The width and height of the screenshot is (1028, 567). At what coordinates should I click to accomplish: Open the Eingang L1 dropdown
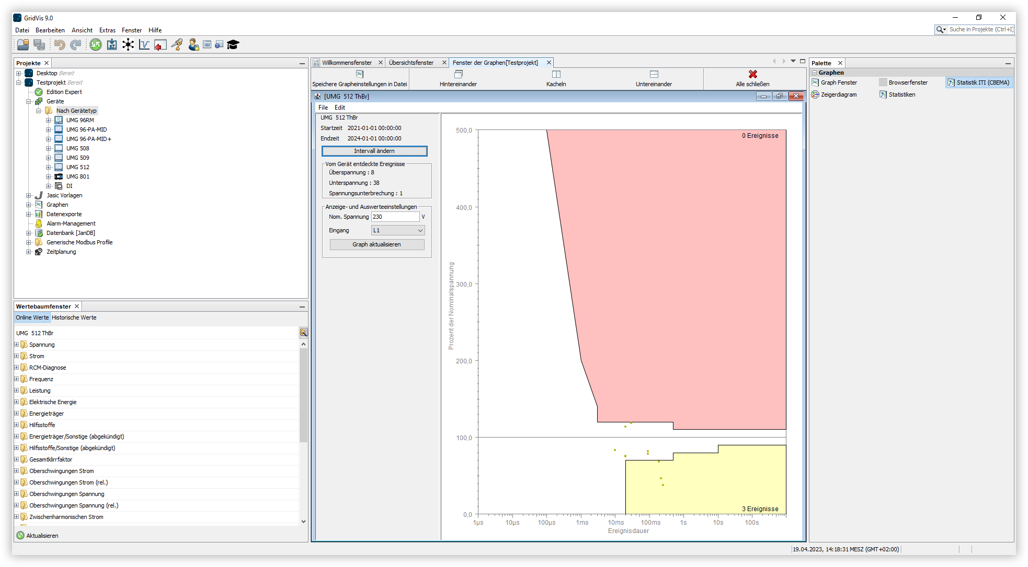pyautogui.click(x=398, y=230)
